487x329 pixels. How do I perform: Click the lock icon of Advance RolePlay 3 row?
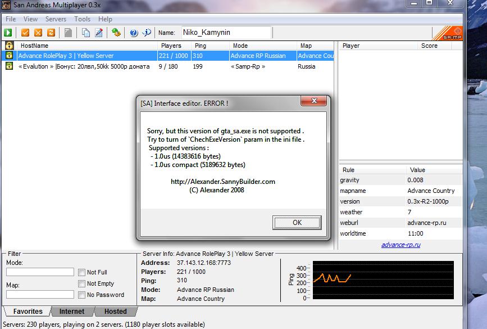coord(10,56)
